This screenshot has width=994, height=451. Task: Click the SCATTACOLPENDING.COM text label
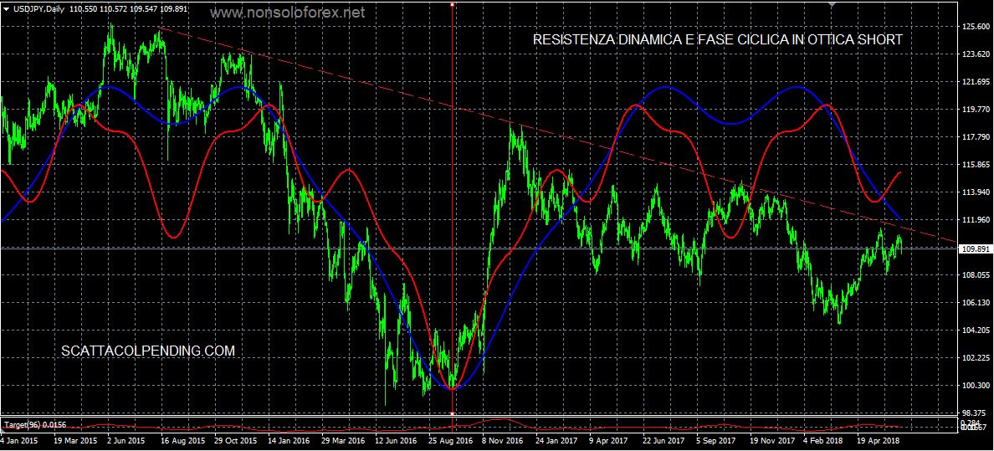coord(148,352)
